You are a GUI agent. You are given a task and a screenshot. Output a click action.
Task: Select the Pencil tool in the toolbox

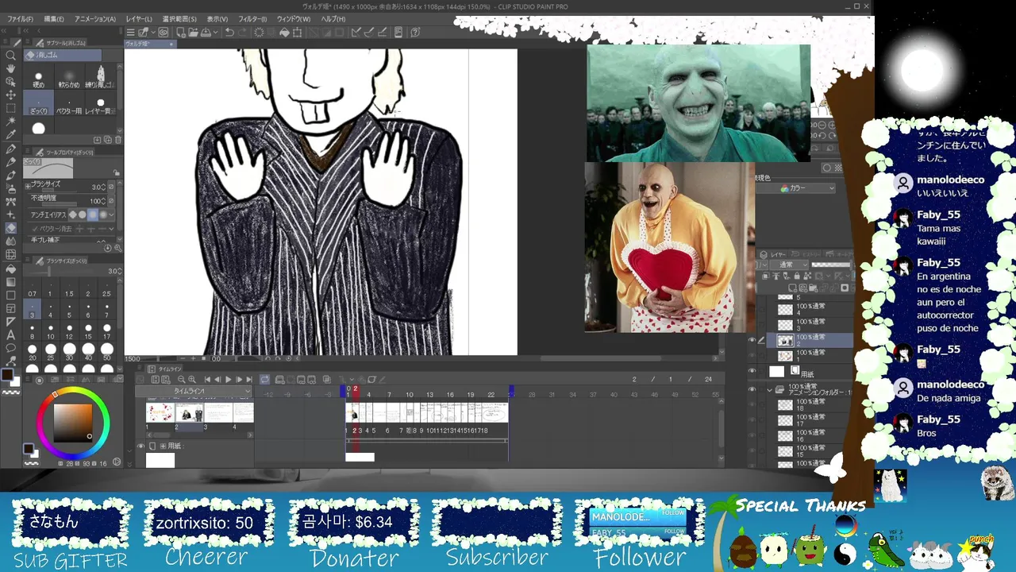click(11, 162)
